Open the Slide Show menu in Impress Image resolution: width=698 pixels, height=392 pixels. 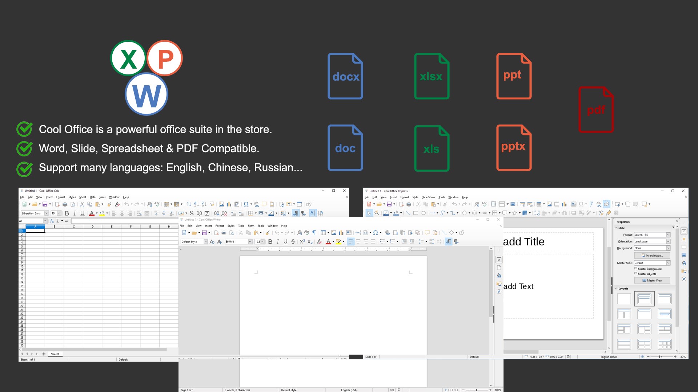(x=428, y=197)
